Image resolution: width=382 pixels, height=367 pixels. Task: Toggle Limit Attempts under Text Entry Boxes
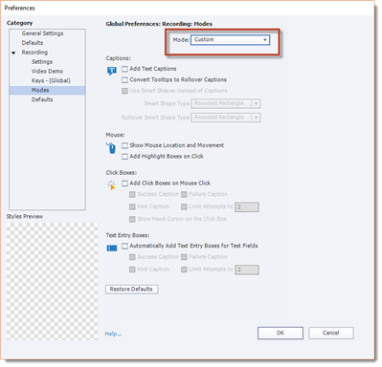[x=184, y=270]
